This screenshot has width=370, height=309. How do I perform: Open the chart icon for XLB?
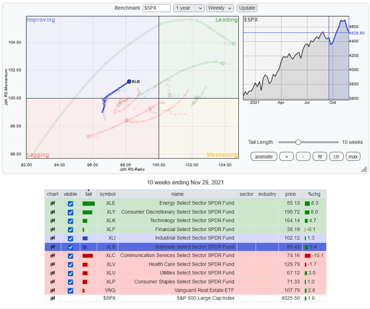coord(53,247)
